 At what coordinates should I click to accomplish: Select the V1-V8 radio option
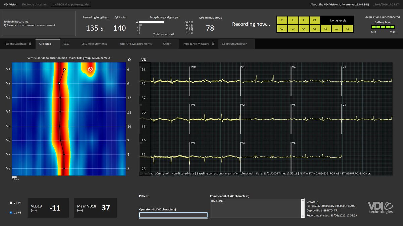pyautogui.click(x=11, y=212)
